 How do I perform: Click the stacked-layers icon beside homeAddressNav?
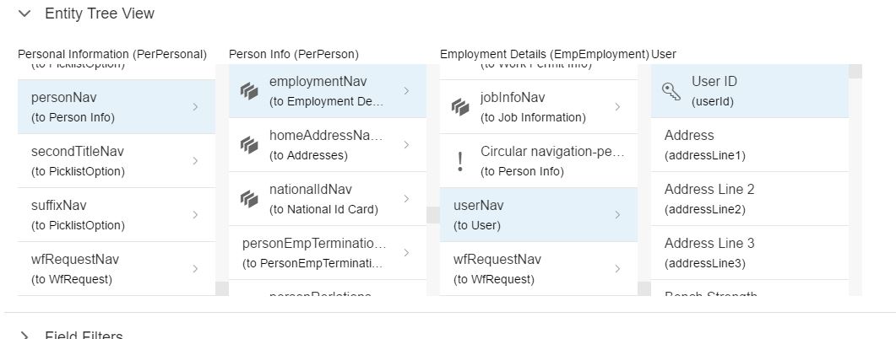tap(249, 145)
